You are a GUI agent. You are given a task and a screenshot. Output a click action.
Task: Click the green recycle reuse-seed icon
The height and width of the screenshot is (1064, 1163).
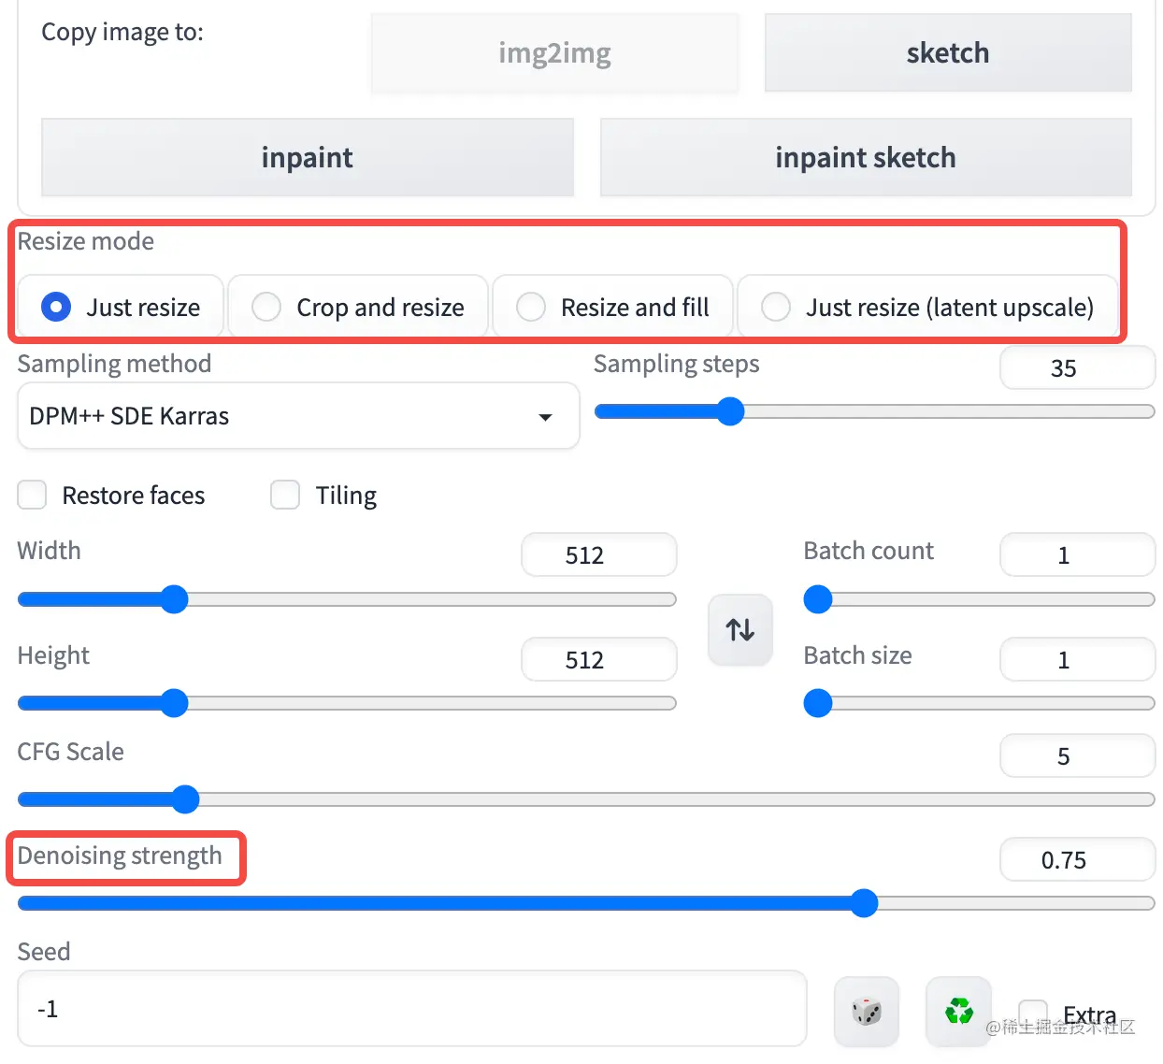[958, 1011]
